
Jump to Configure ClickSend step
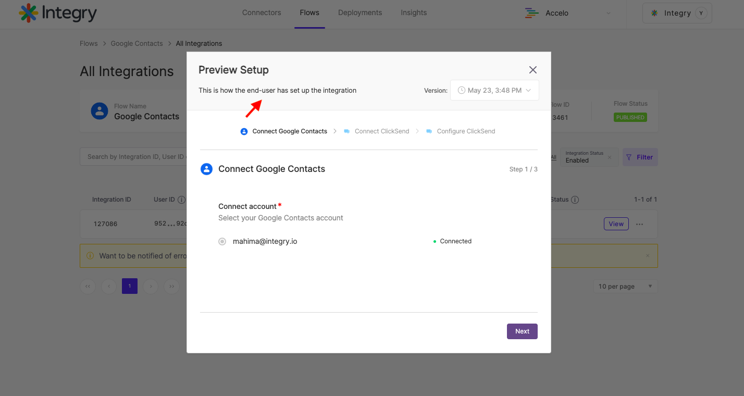[461, 131]
